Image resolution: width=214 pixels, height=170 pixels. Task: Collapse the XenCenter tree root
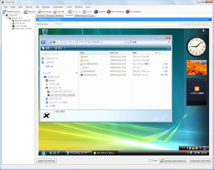pyautogui.click(x=4, y=15)
